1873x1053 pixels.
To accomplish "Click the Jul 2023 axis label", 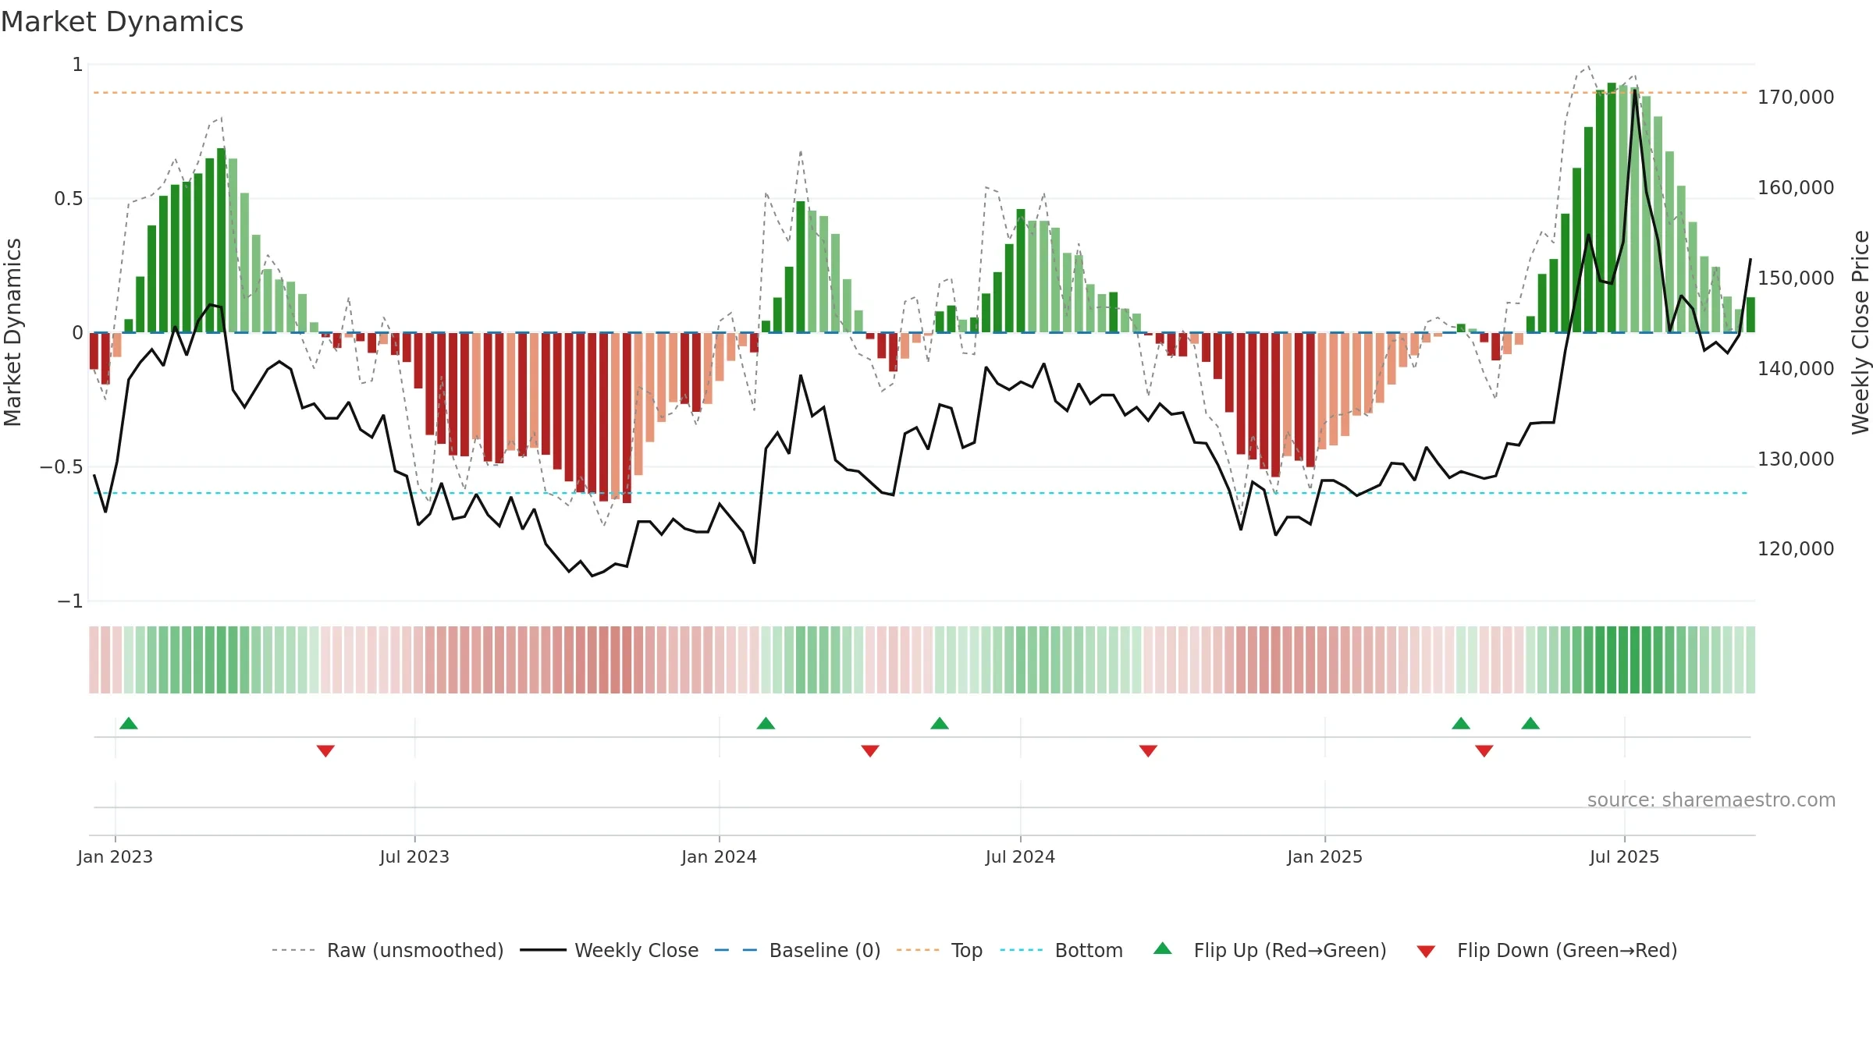I will 414,856.
